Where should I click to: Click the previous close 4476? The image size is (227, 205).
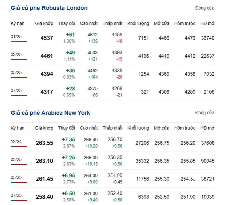[x=190, y=38]
